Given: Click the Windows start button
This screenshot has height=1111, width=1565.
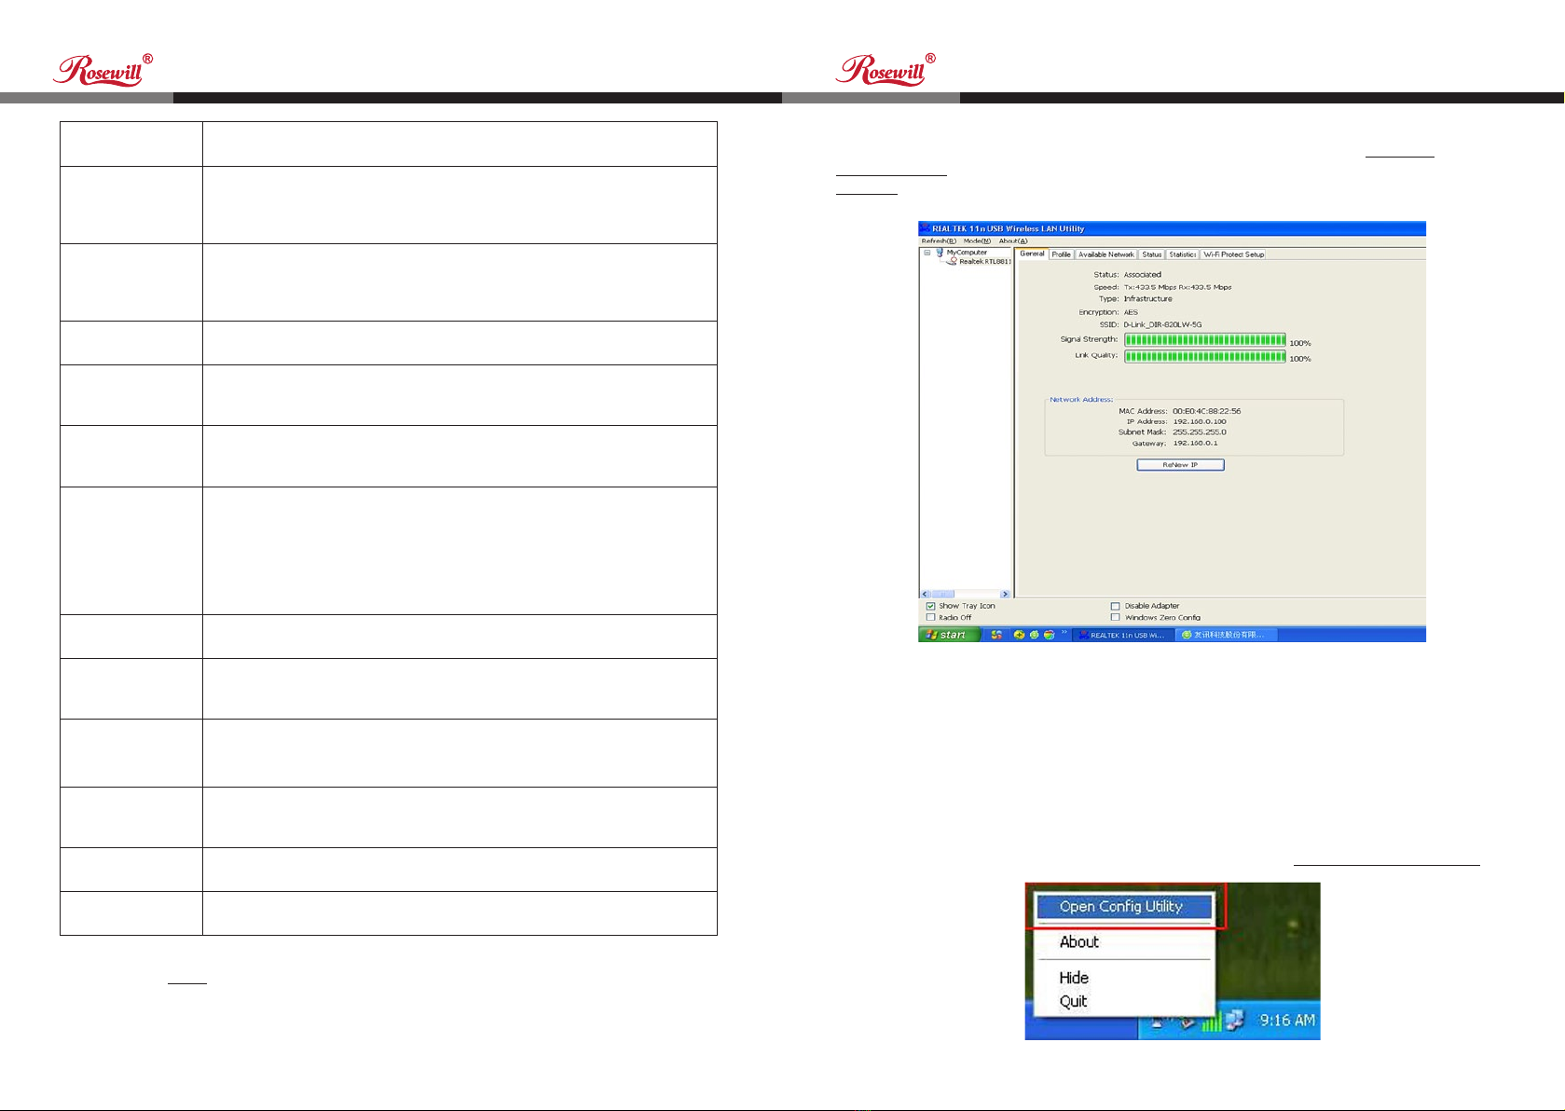Looking at the screenshot, I should click(x=949, y=635).
